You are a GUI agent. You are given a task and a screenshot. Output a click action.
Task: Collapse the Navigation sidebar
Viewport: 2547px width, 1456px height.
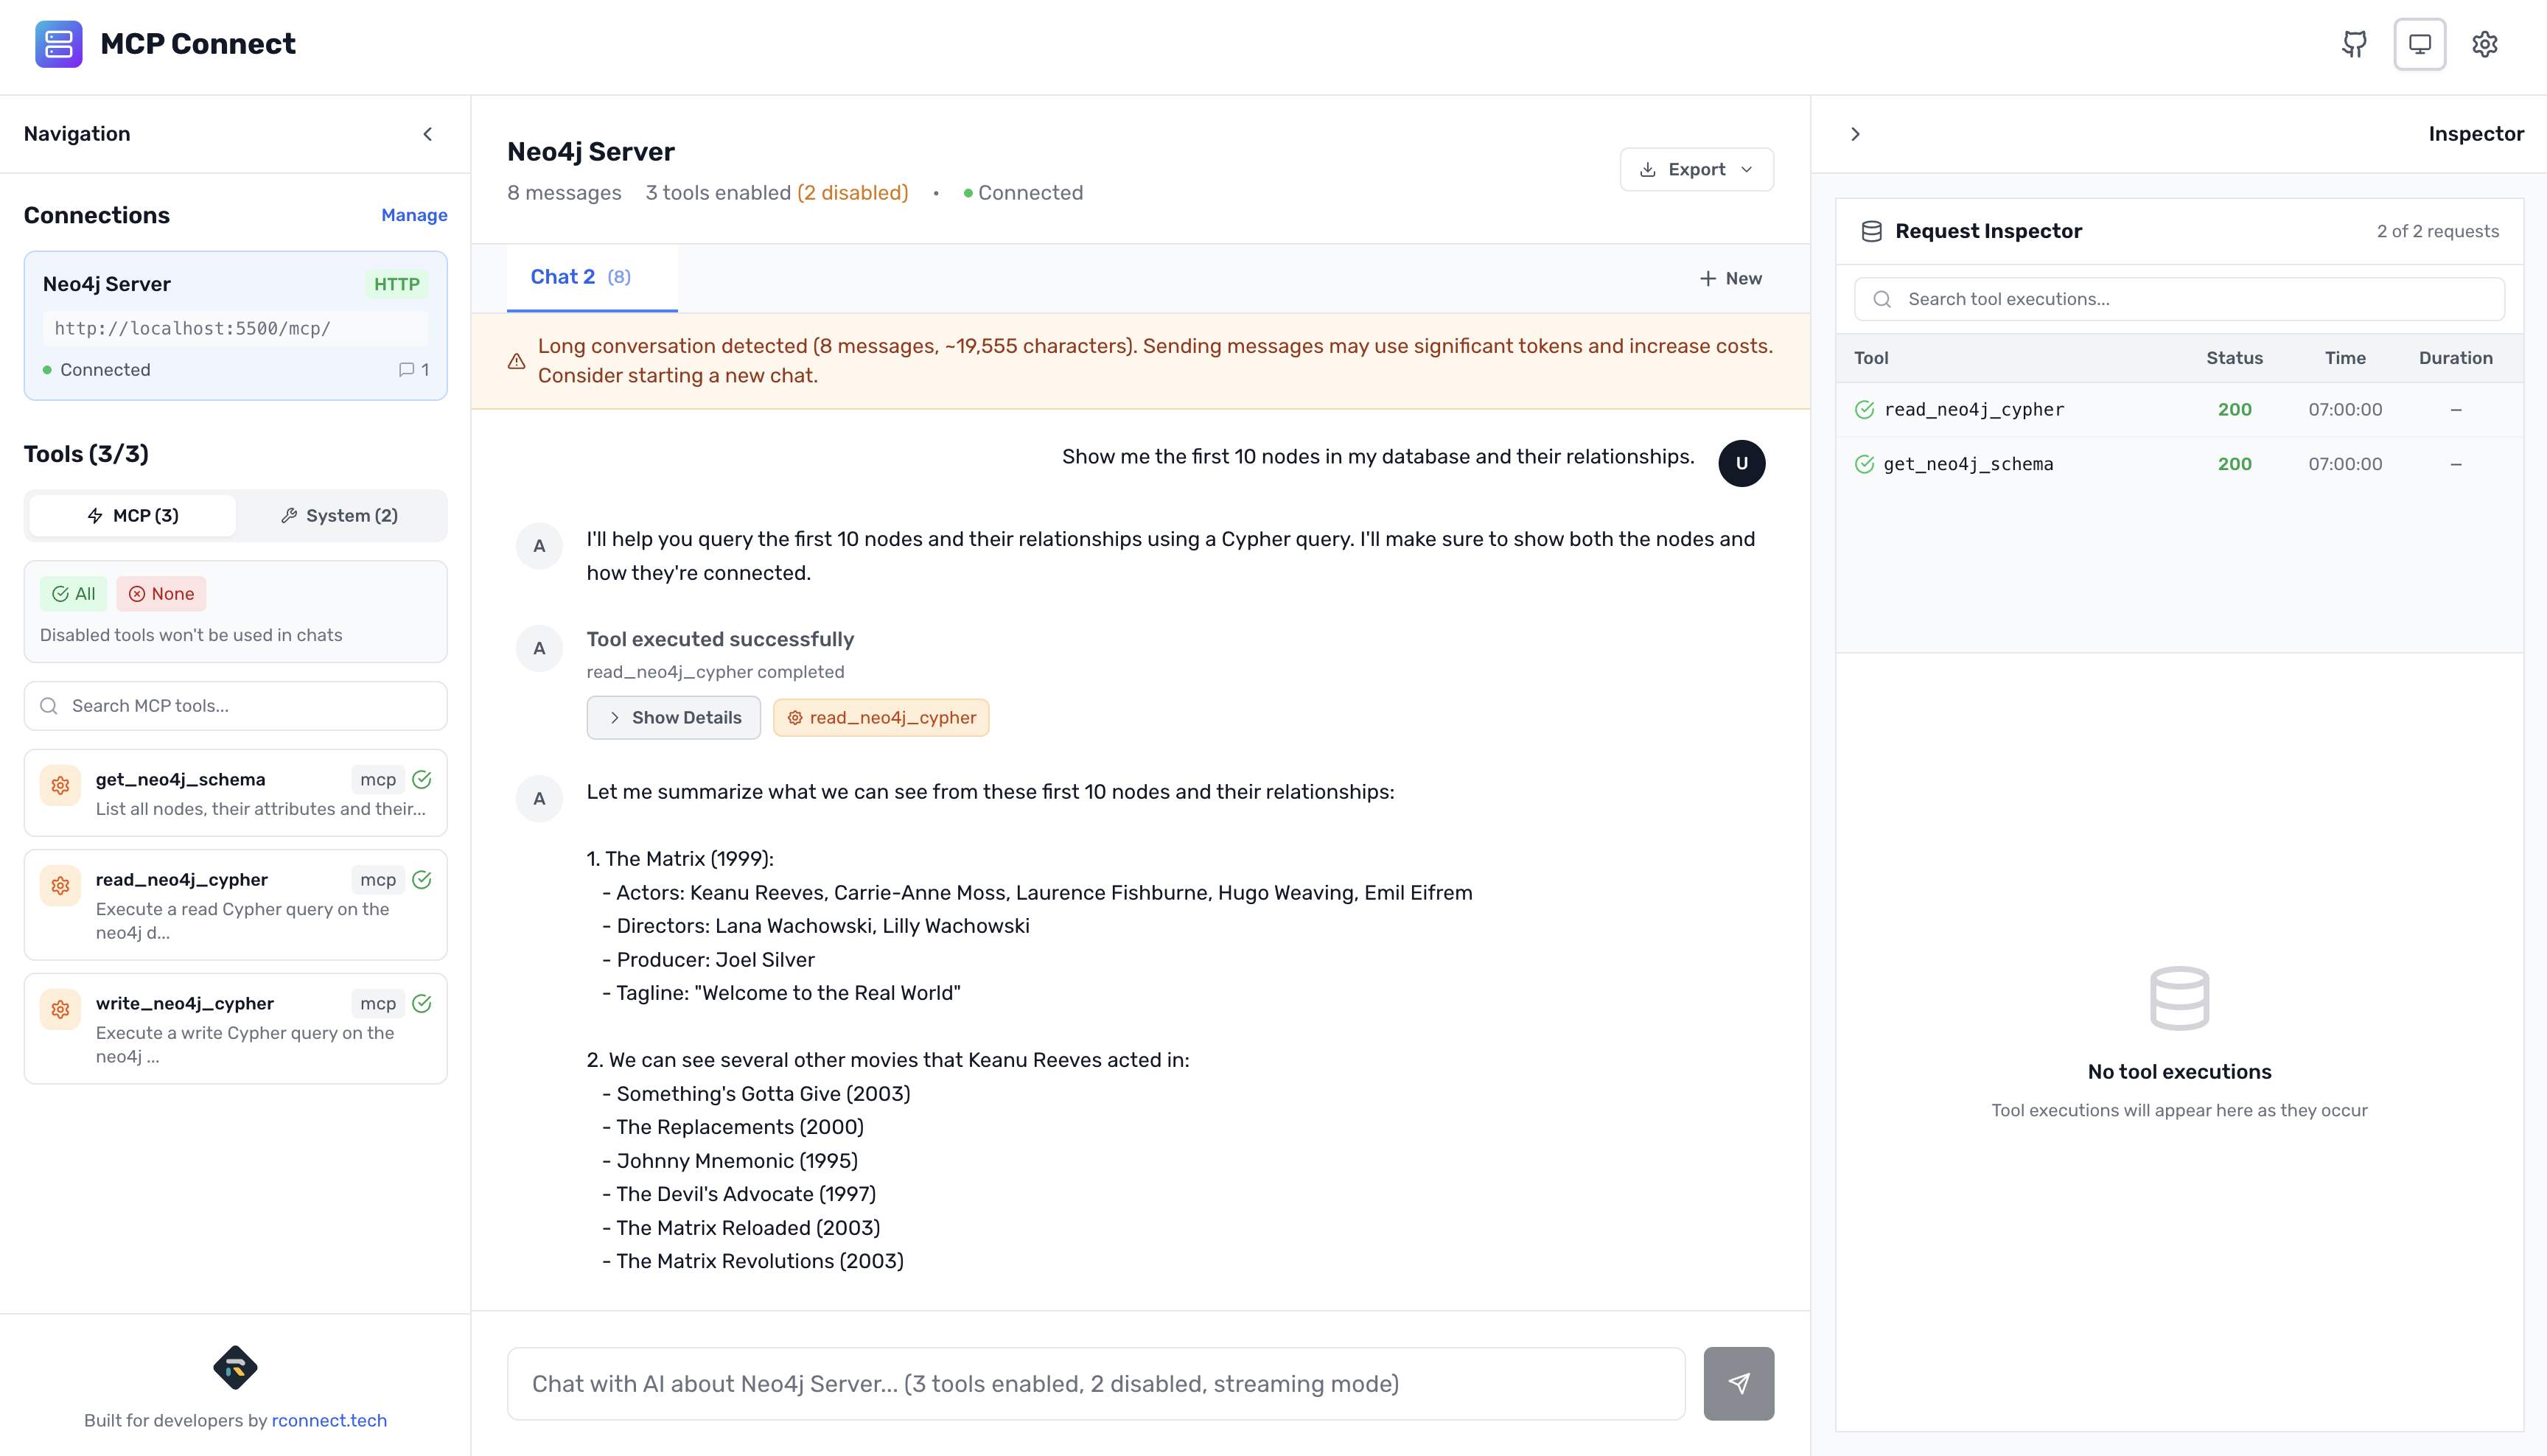coord(428,133)
